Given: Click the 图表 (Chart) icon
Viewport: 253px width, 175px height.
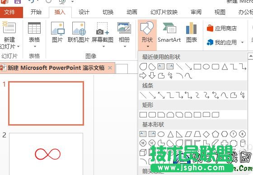Looking at the screenshot, I should 192,29.
